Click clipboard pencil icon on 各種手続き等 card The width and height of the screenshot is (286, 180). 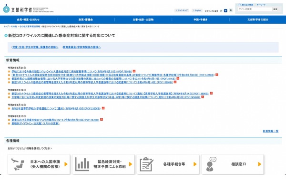146,164
